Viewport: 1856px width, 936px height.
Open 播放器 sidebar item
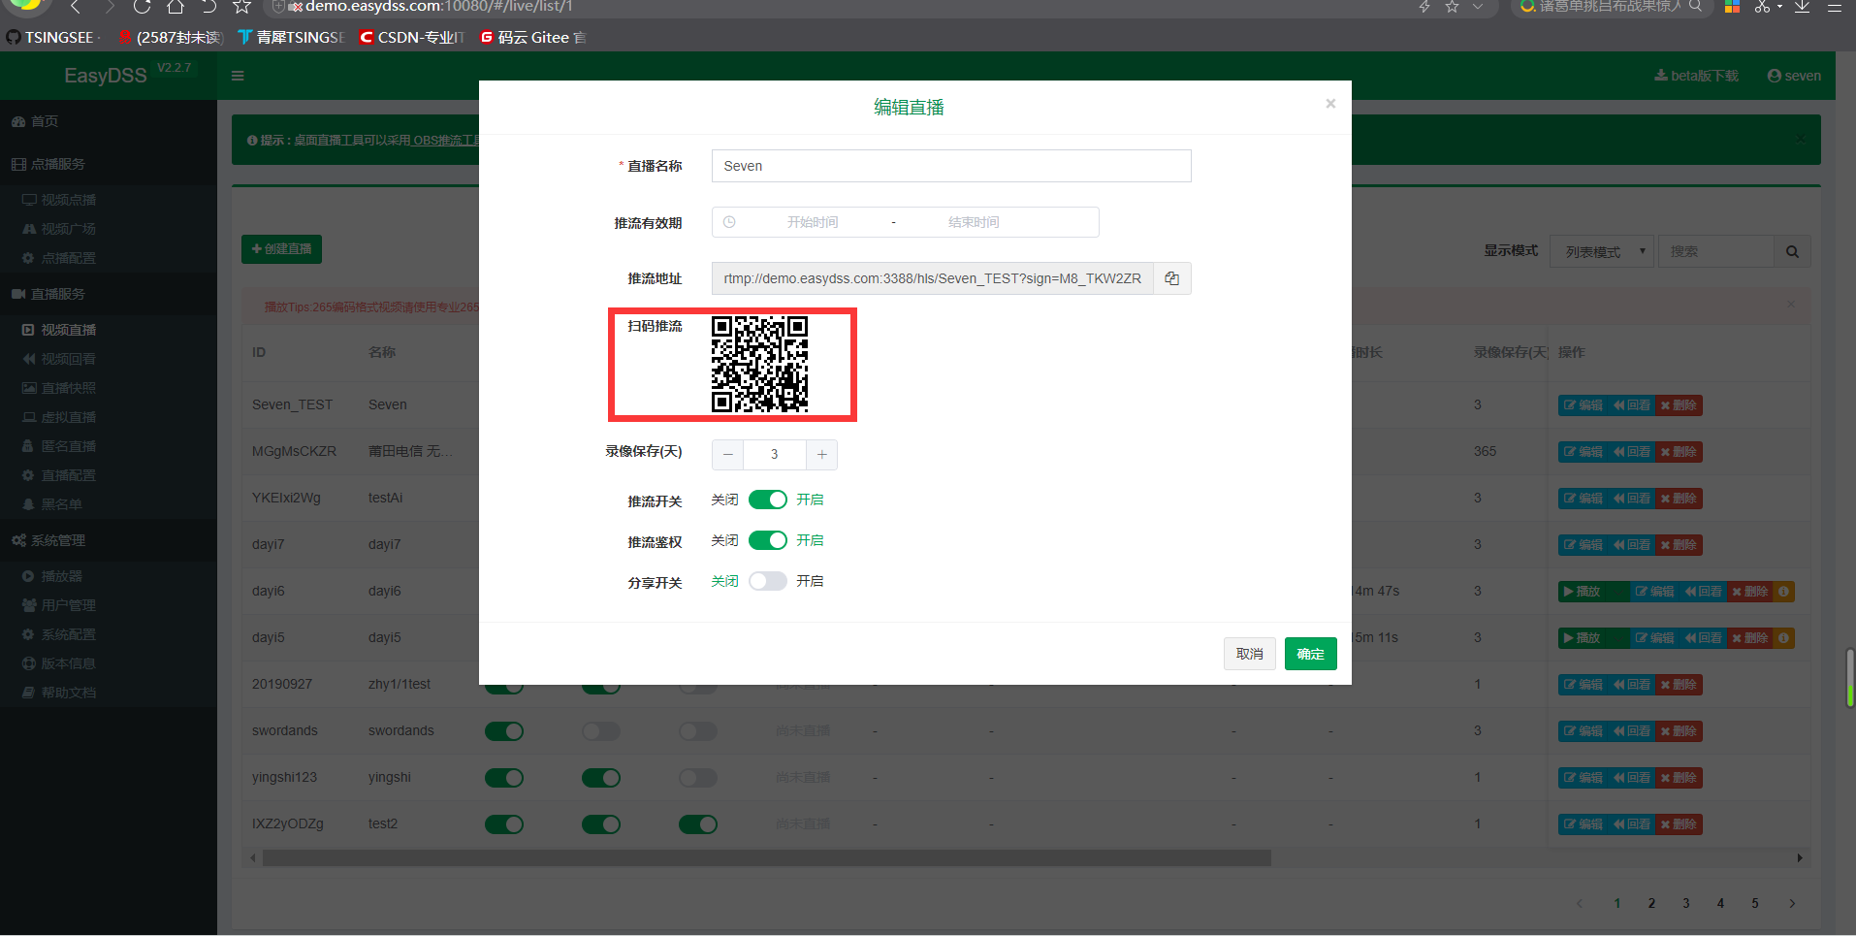[x=52, y=576]
